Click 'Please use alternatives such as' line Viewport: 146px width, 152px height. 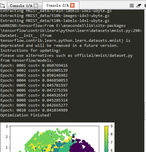(x=66, y=55)
